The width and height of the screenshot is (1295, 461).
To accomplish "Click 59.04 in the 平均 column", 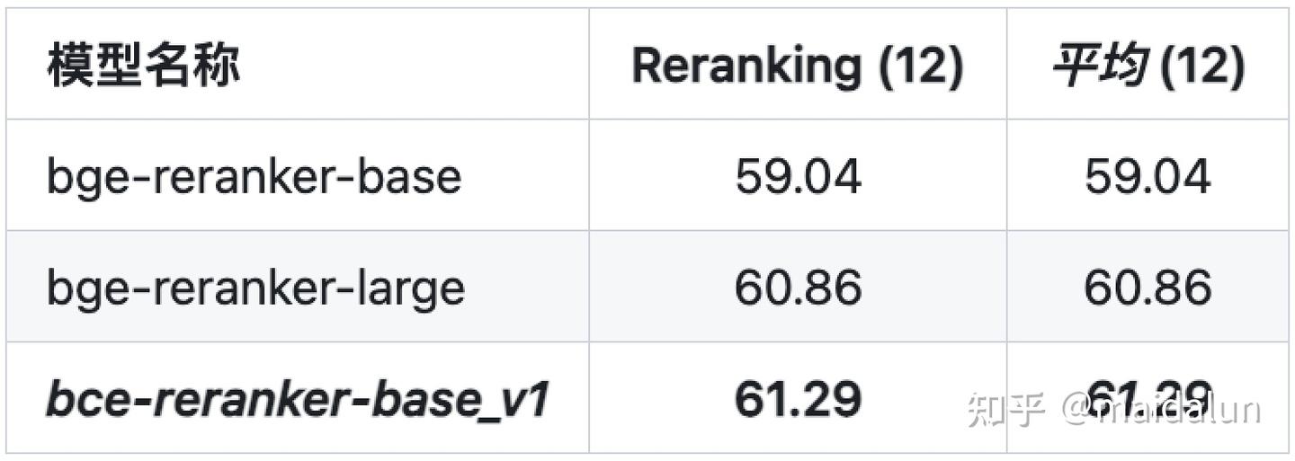I will 1147,176.
